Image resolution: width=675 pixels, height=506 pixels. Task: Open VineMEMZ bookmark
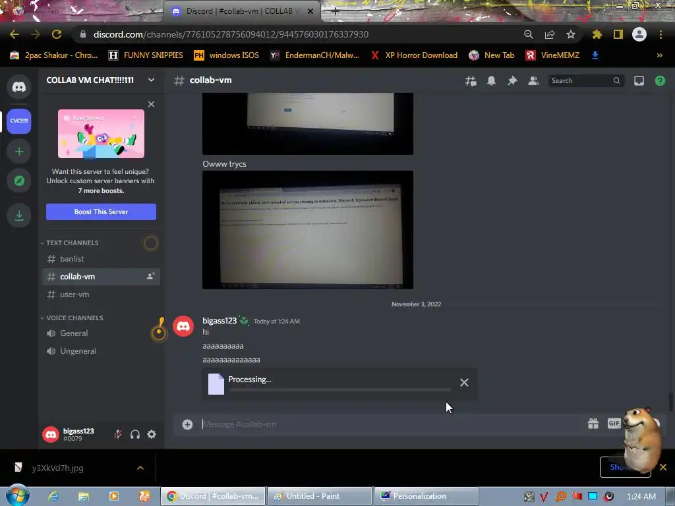coord(553,55)
